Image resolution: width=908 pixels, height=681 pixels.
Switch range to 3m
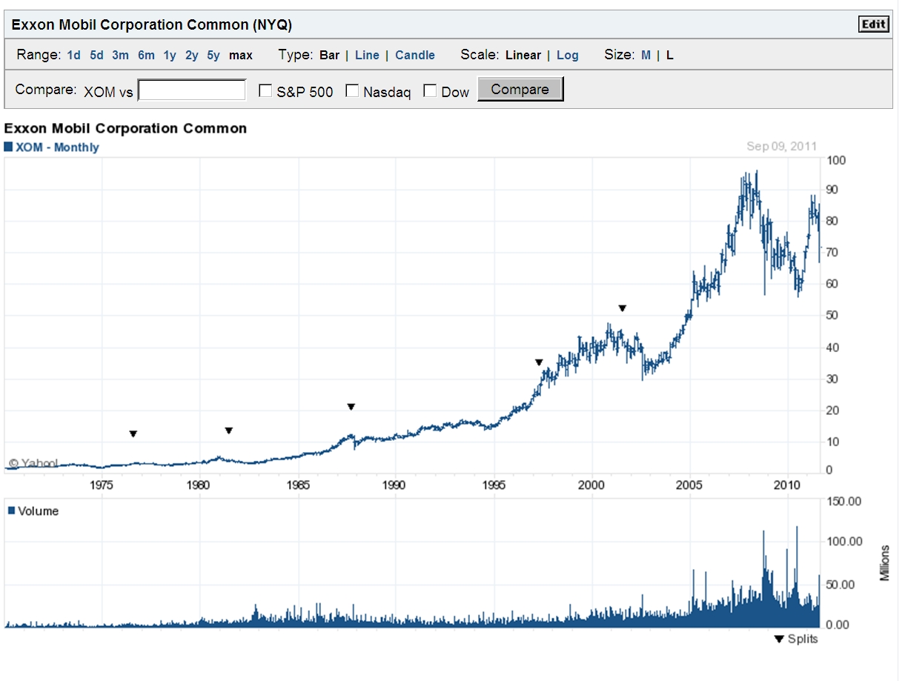[121, 55]
